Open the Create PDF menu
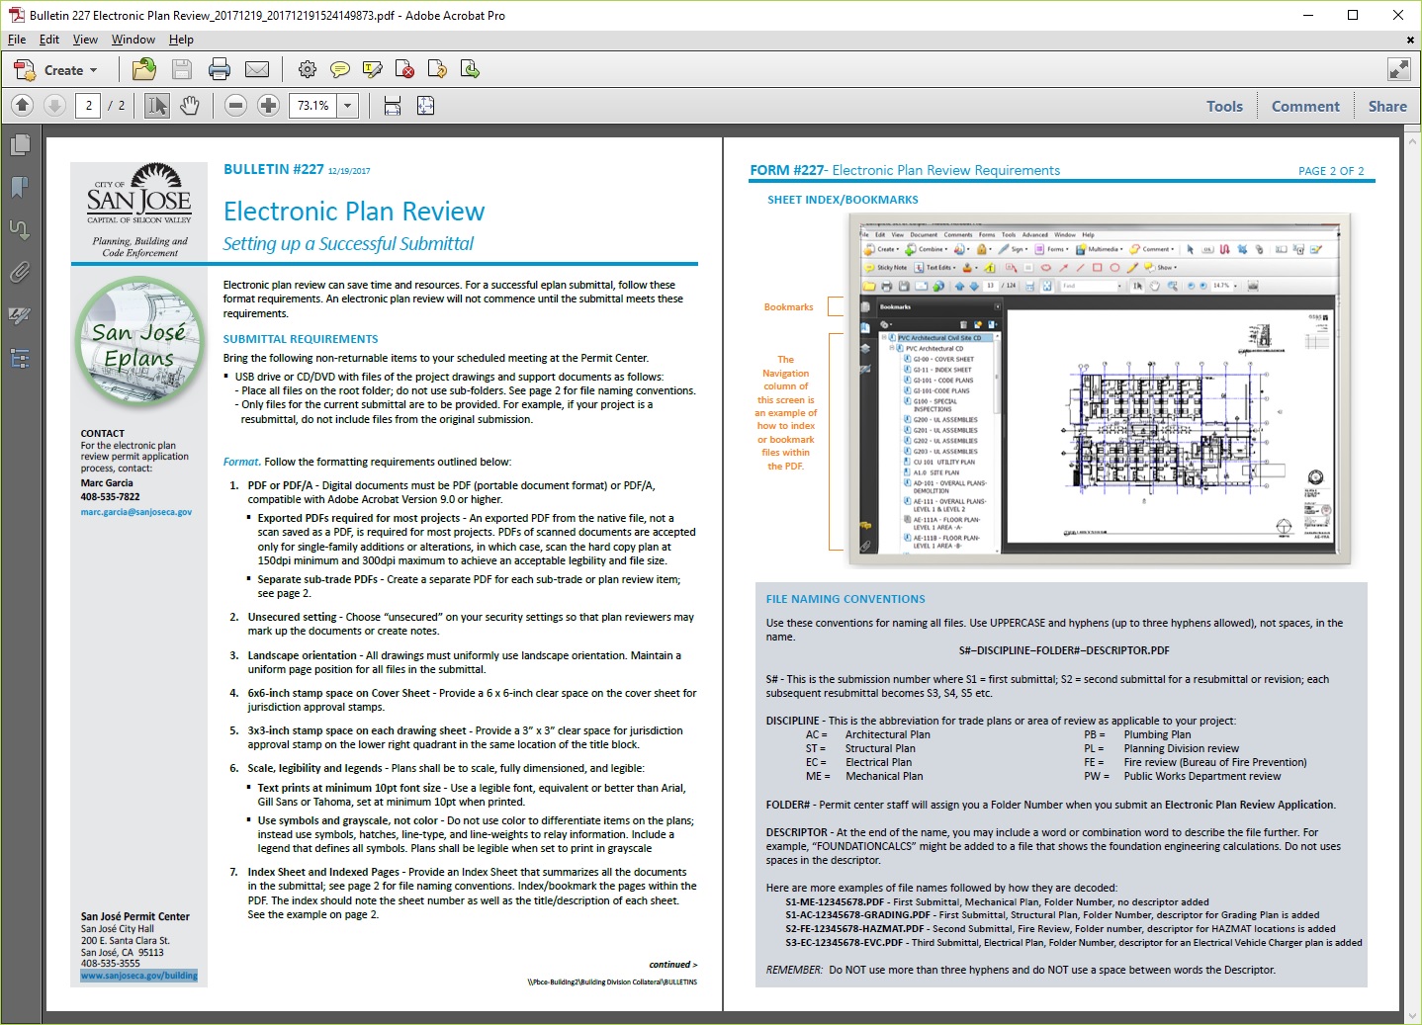 pyautogui.click(x=55, y=70)
